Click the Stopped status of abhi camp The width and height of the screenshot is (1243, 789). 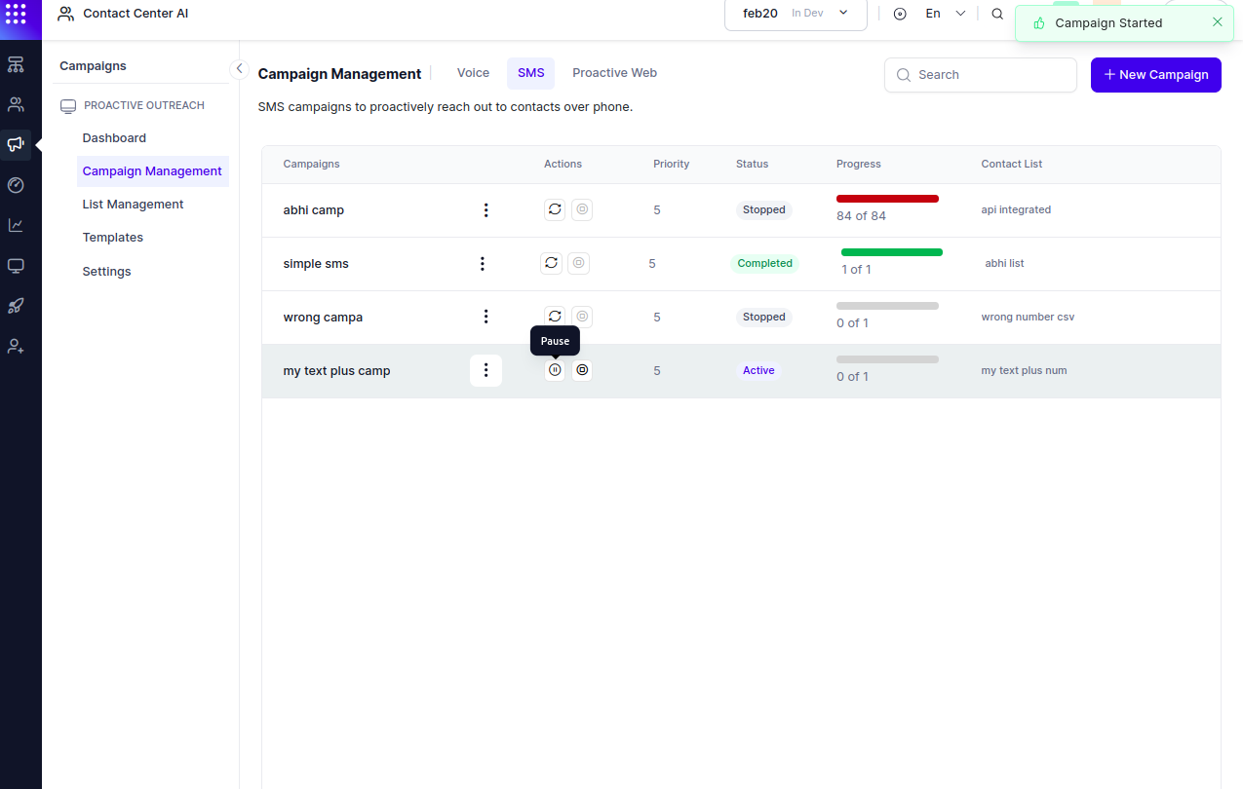coord(764,209)
